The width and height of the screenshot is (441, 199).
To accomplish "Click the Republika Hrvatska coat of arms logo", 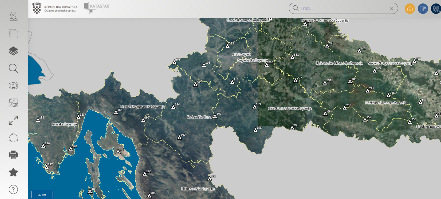I will click(37, 8).
